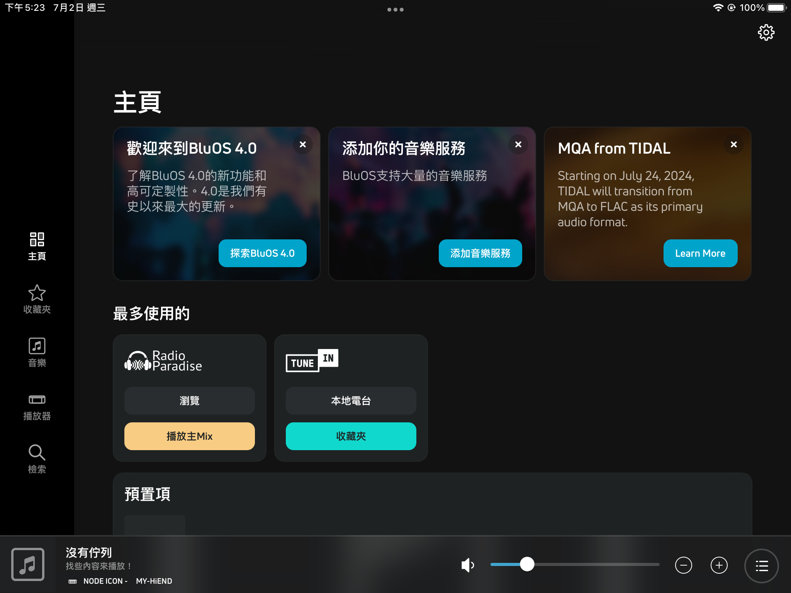Open the play queue list icon

[762, 566]
